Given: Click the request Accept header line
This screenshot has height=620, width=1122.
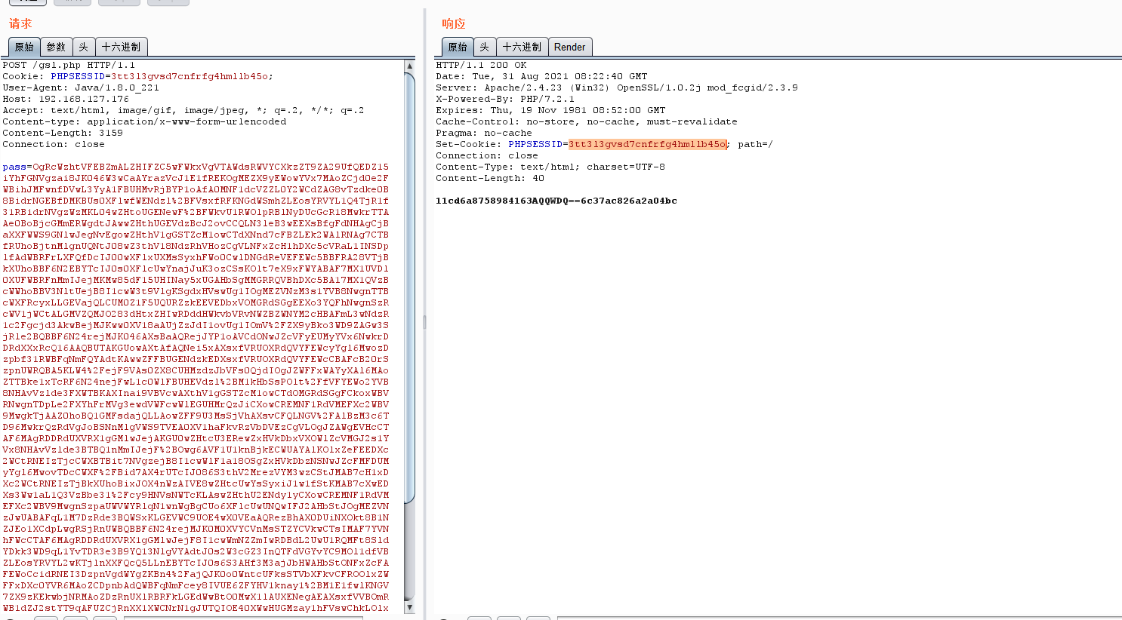Looking at the screenshot, I should click(183, 110).
